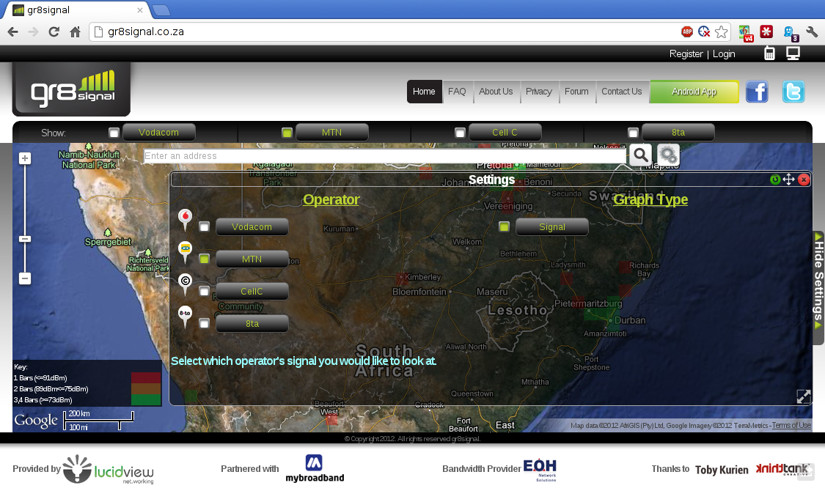Image resolution: width=825 pixels, height=491 pixels.
Task: Click the Cell C button in Show bar
Action: pyautogui.click(x=505, y=133)
